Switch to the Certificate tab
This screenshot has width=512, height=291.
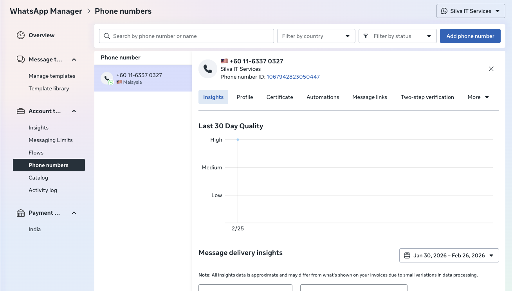click(279, 97)
